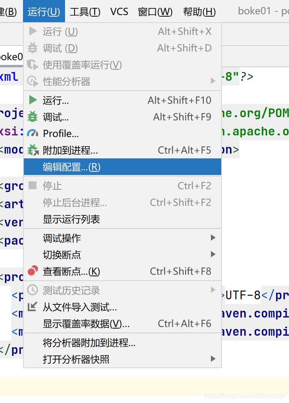Open the 帮助(H) menu

point(199,12)
